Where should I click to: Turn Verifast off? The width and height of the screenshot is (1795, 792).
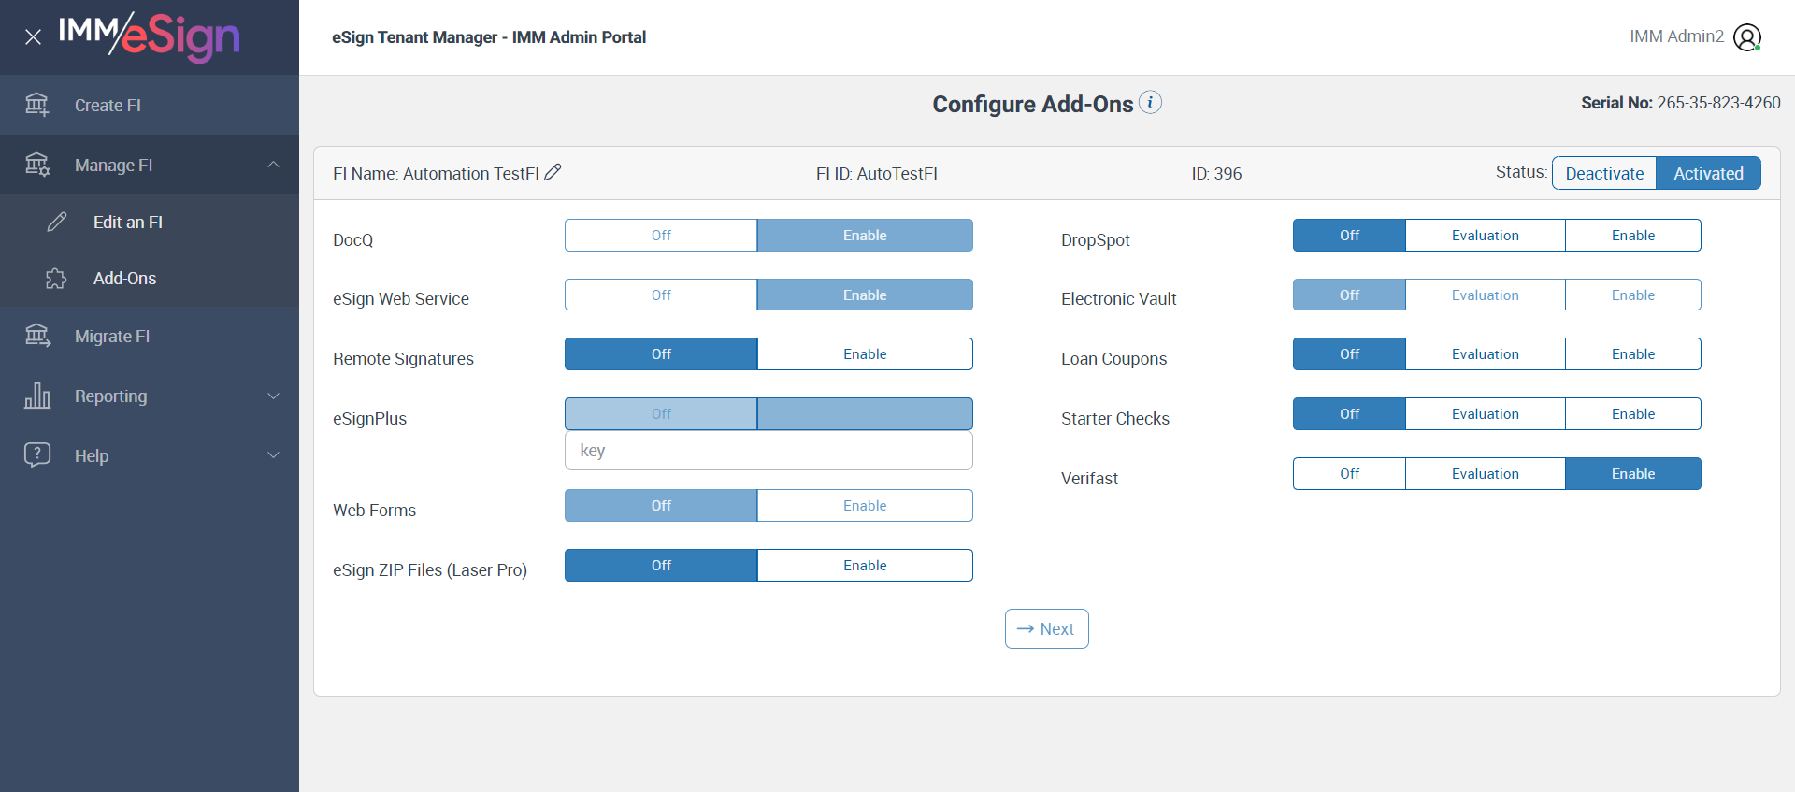(1349, 474)
